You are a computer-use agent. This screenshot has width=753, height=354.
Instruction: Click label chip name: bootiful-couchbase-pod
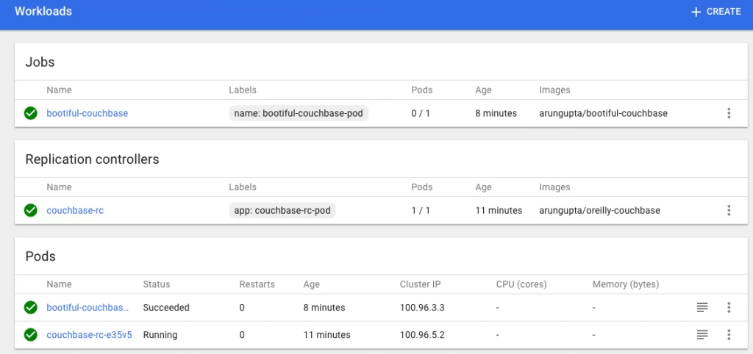tap(299, 113)
